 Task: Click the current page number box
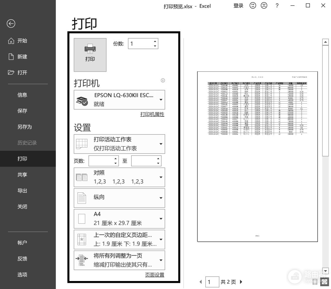point(212,282)
